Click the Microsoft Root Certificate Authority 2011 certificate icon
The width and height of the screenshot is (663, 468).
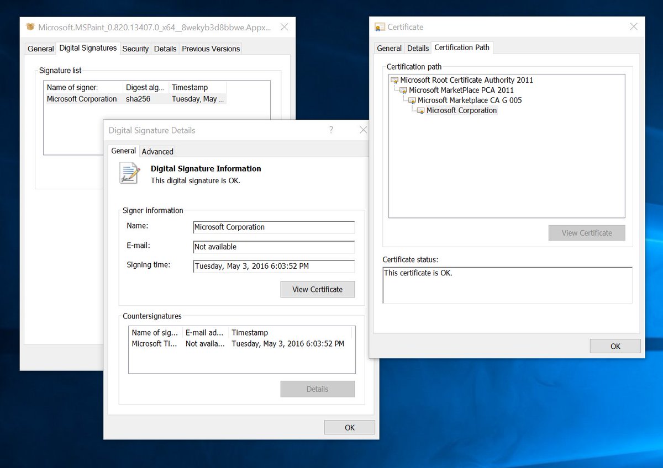[394, 80]
